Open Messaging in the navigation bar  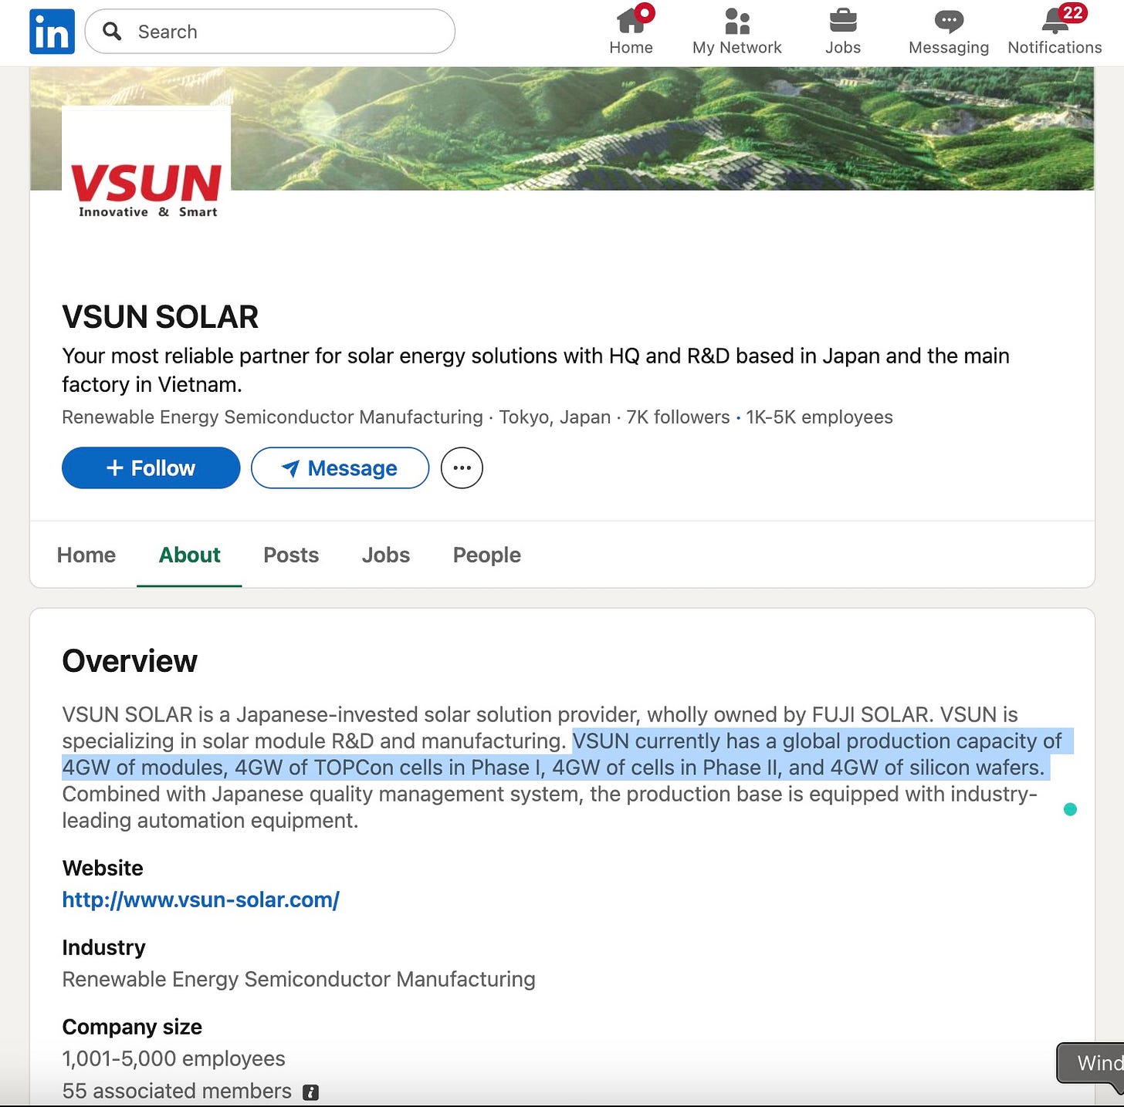[x=948, y=32]
